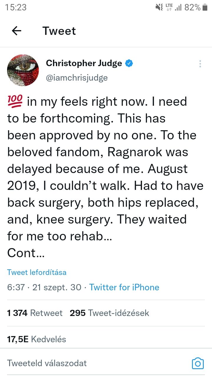
Task: Tap the tweet timestamp 6:37 · 21 szept. 30
Action: [x=44, y=287]
